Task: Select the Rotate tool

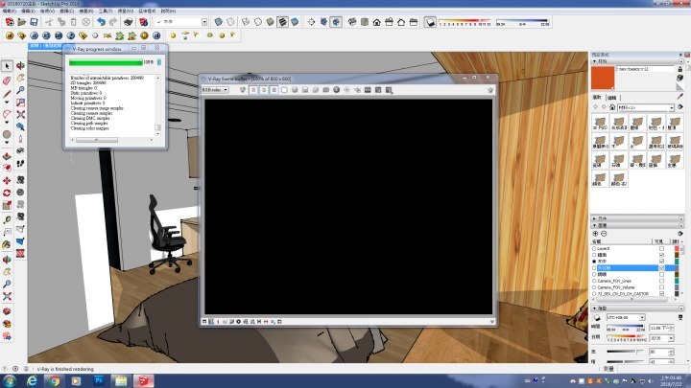Action: tap(7, 194)
